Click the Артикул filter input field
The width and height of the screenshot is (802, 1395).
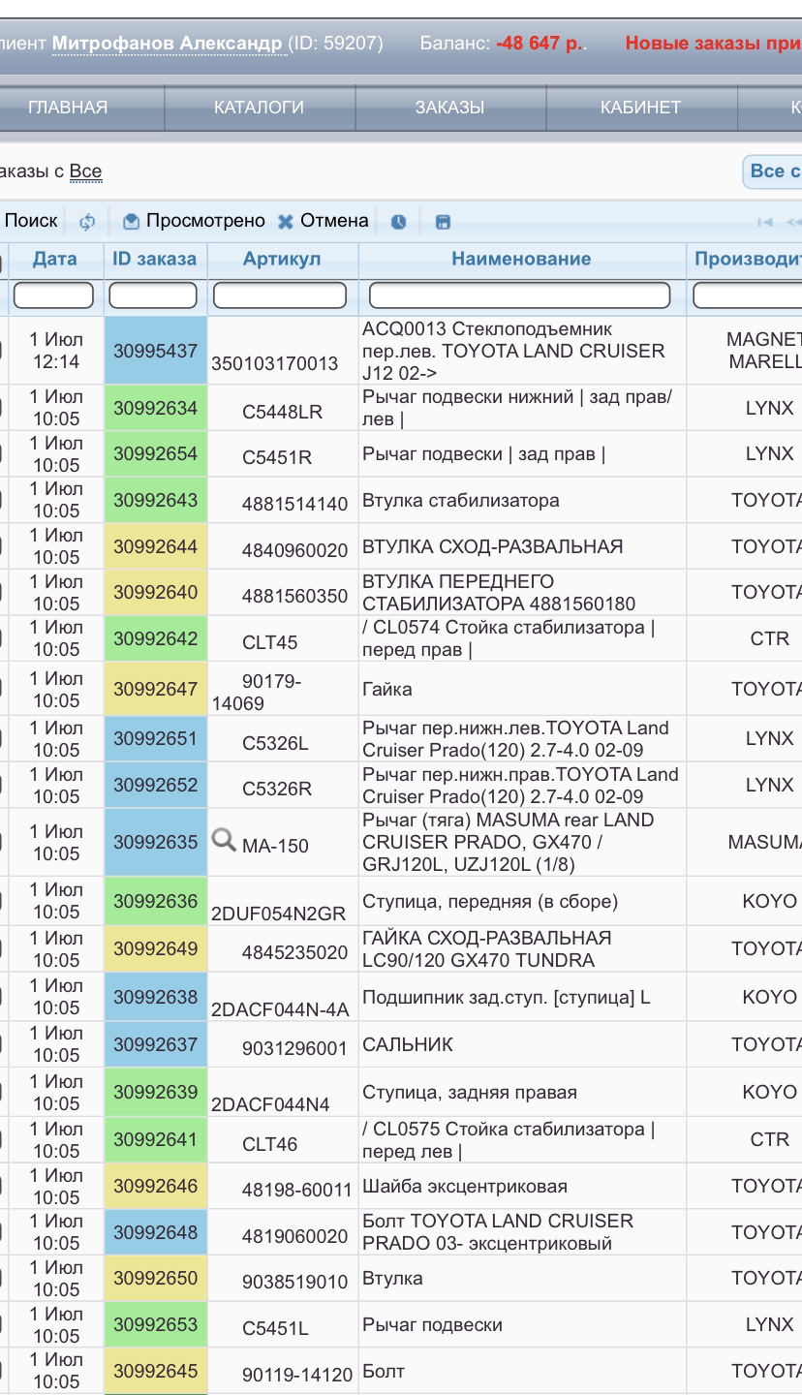pyautogui.click(x=281, y=295)
